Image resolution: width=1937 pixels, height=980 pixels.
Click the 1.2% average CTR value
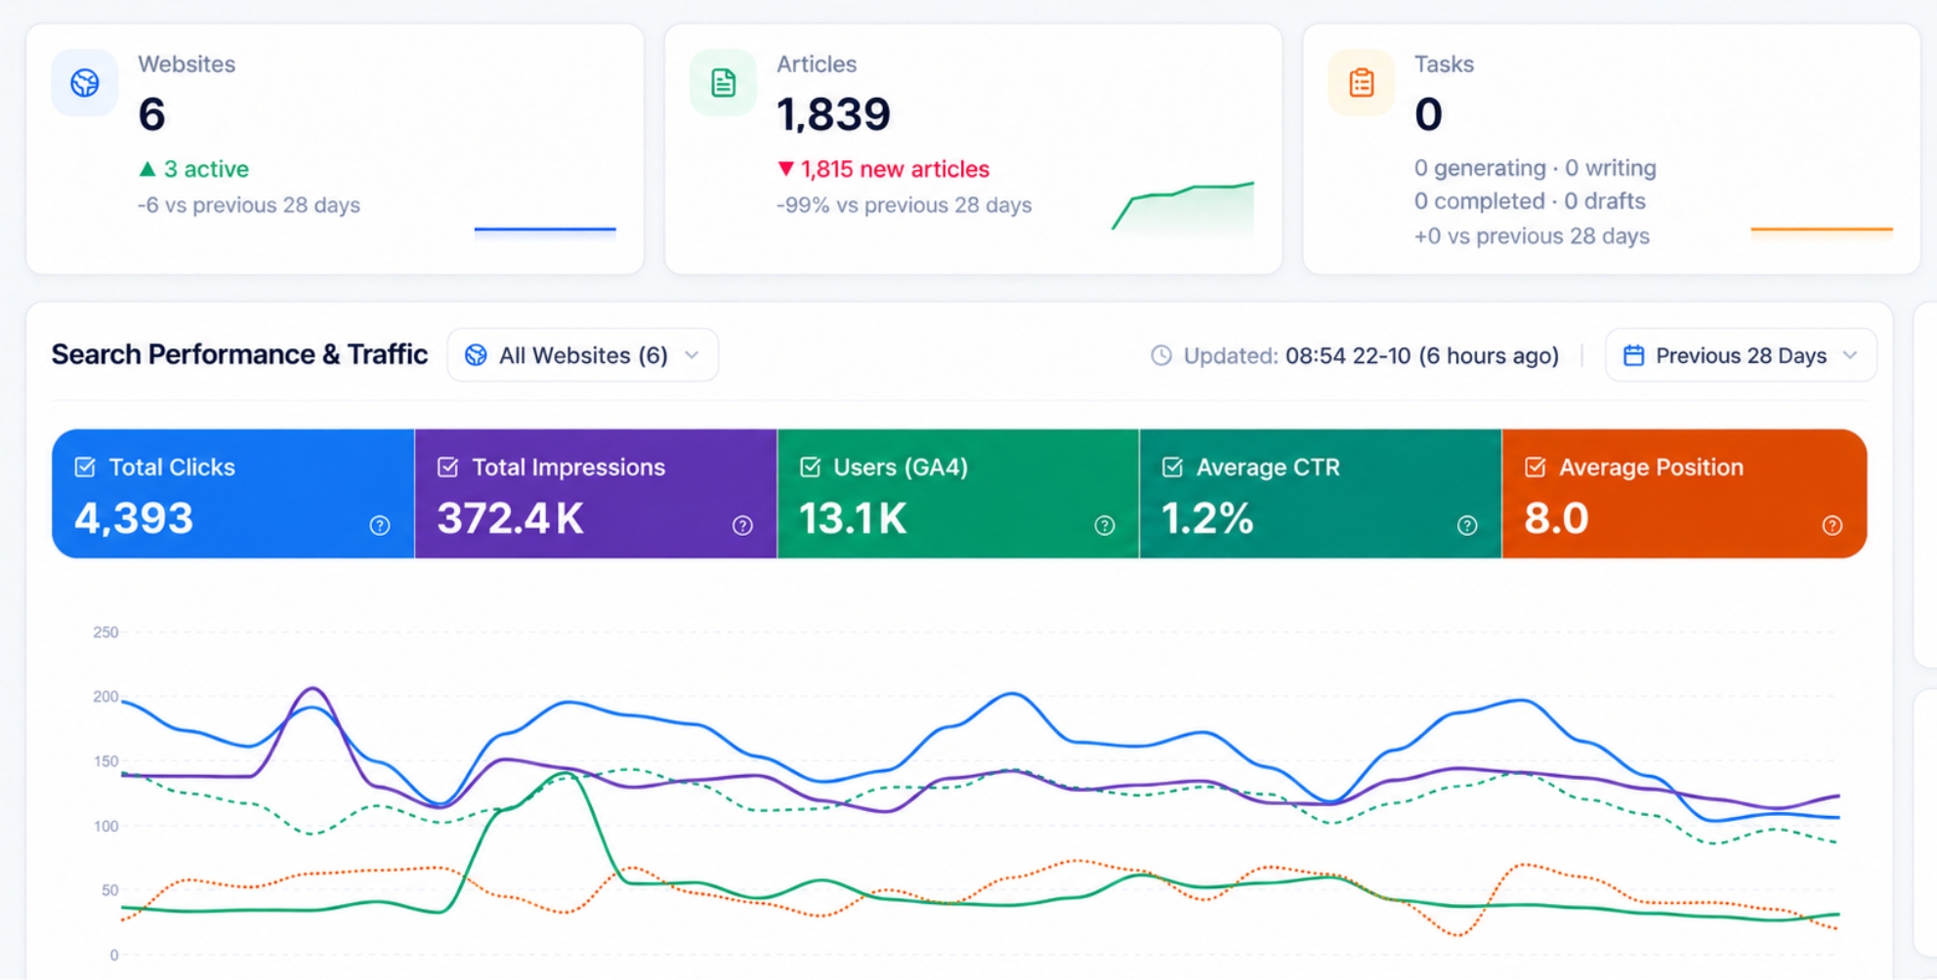click(x=1207, y=518)
